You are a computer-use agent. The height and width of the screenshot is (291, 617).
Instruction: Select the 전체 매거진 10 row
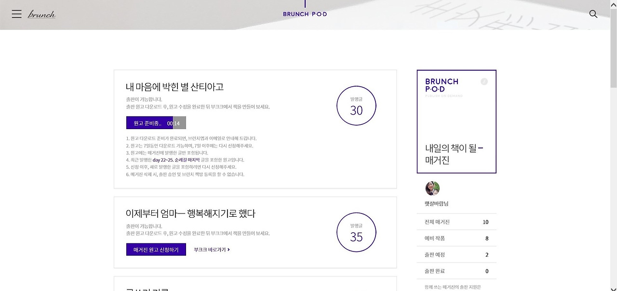click(x=456, y=222)
